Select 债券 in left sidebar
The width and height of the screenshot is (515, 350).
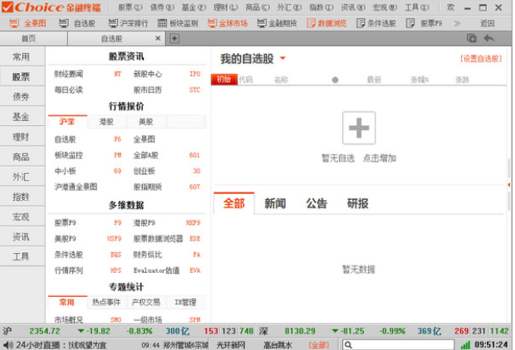[22, 97]
